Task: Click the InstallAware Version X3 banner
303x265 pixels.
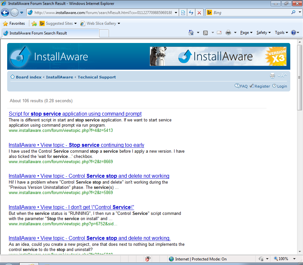Action: [x=218, y=56]
